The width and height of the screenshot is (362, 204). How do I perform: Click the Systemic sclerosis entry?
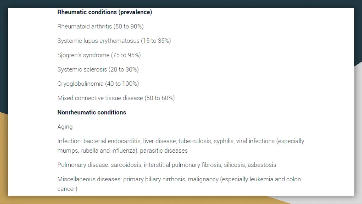coord(98,70)
